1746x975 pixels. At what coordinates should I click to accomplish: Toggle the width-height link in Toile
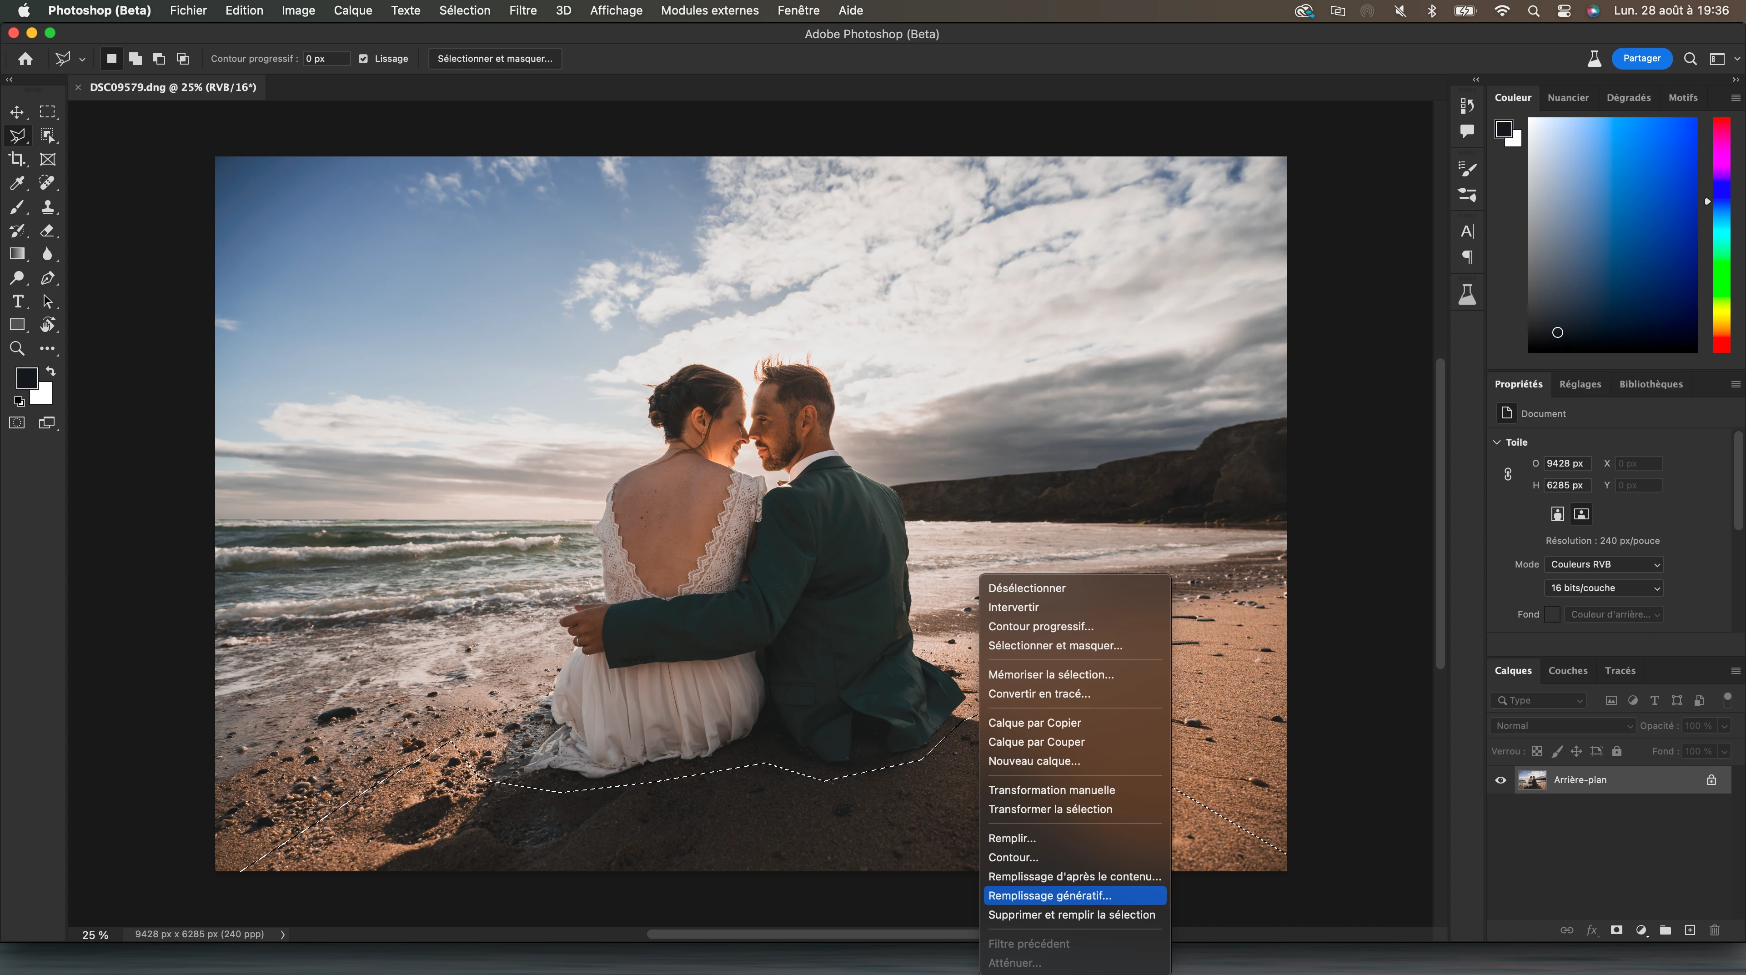tap(1507, 474)
